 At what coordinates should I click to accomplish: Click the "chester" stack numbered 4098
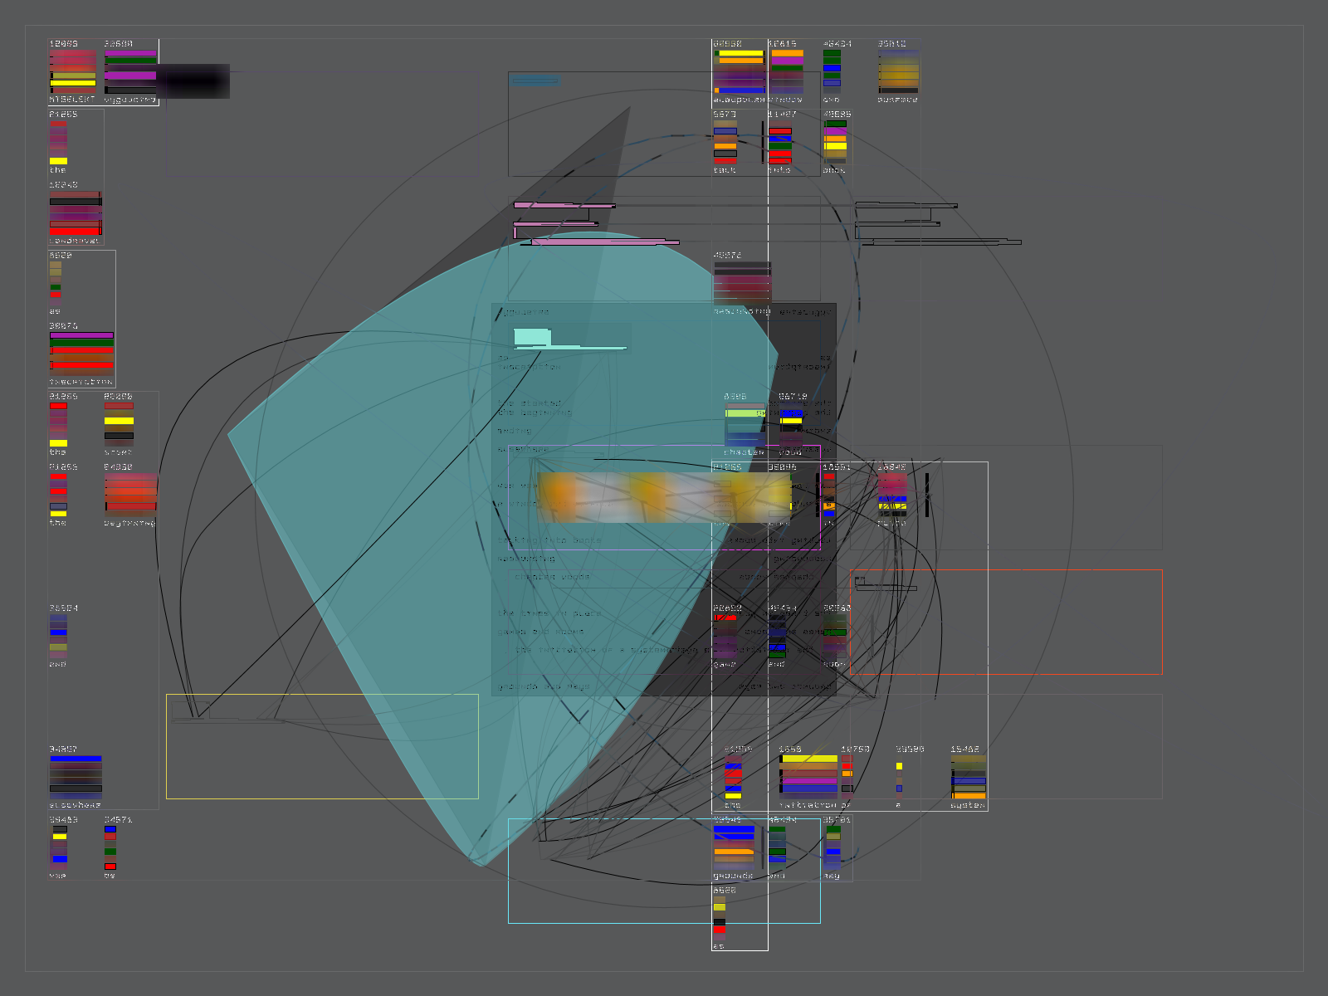(x=745, y=424)
